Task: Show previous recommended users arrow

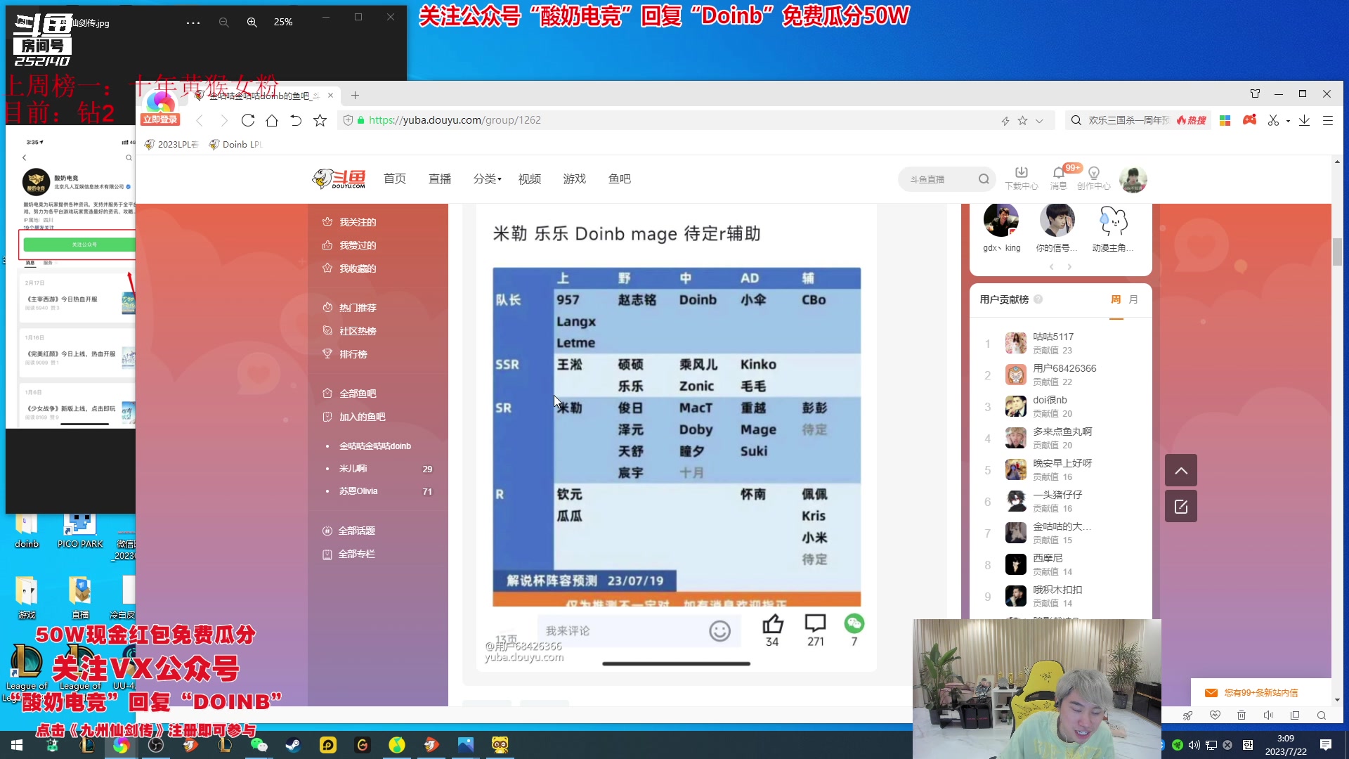Action: tap(1052, 267)
